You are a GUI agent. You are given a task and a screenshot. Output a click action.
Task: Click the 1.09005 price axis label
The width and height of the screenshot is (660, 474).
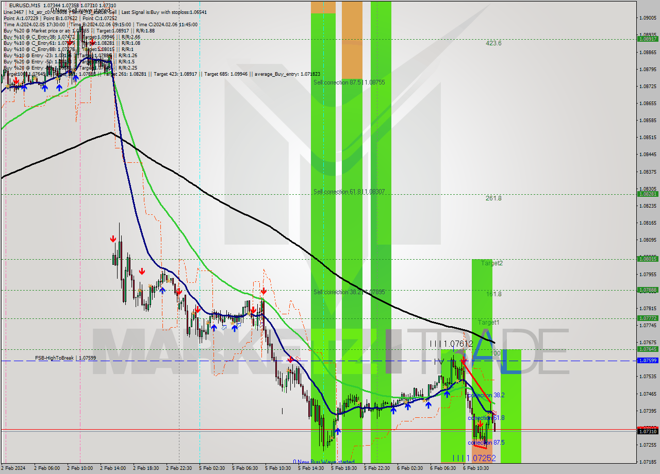coord(648,18)
